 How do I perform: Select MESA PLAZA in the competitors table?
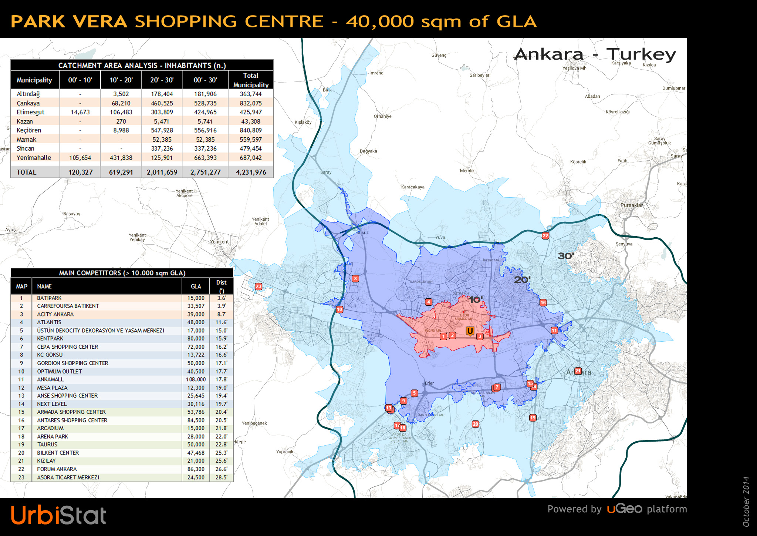coord(52,388)
